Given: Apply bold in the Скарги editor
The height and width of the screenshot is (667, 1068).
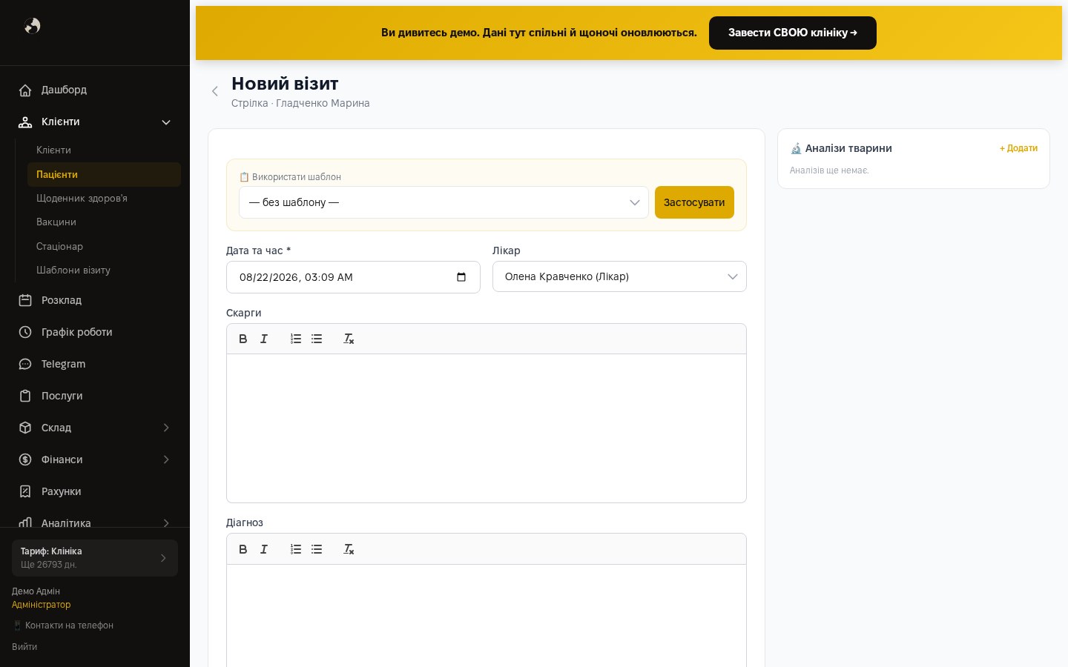Looking at the screenshot, I should pos(243,339).
